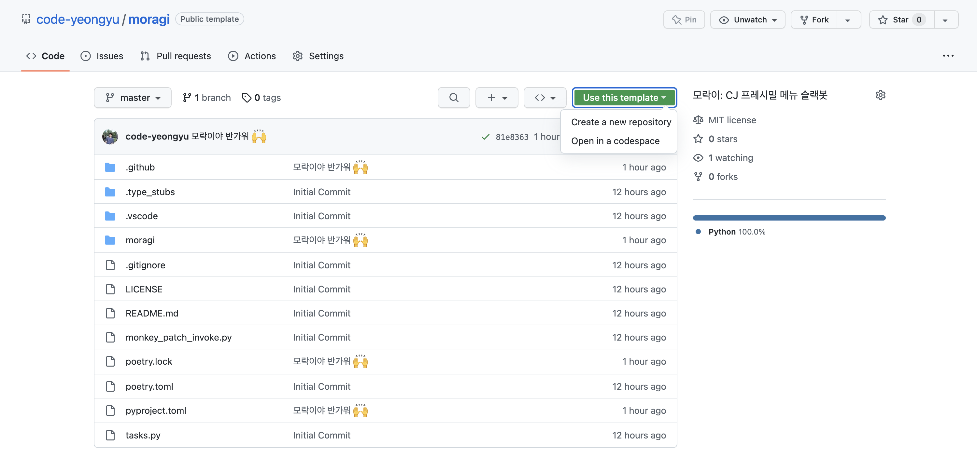Star the moragi repository
The height and width of the screenshot is (458, 977).
tap(901, 20)
